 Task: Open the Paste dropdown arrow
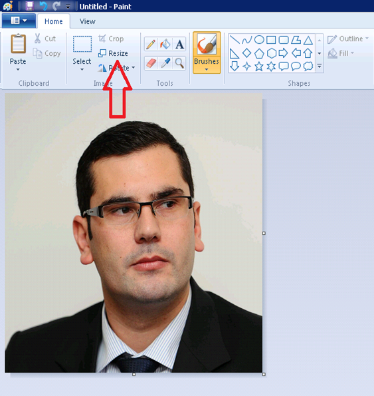(18, 69)
